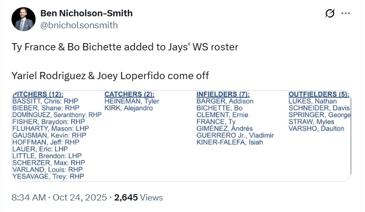The height and width of the screenshot is (212, 365).
Task: Click the OUTFIELDERS (5) heading in image
Action: (318, 94)
